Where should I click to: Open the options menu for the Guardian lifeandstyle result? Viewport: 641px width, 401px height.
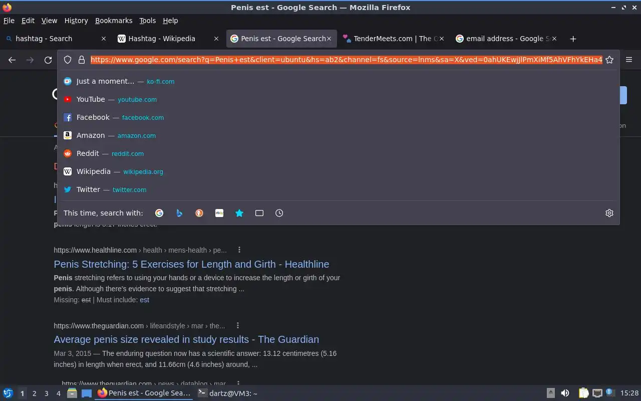pos(238,326)
